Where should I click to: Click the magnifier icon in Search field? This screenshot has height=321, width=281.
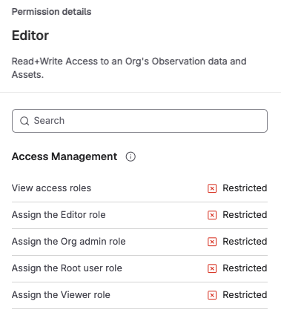tap(24, 121)
